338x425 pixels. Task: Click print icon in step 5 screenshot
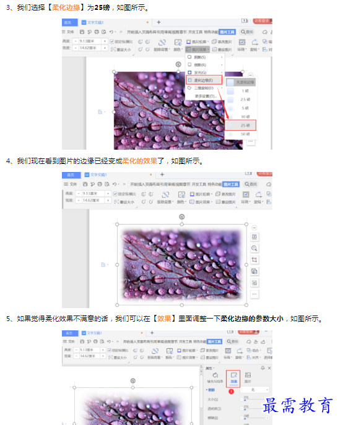[x=95, y=341]
